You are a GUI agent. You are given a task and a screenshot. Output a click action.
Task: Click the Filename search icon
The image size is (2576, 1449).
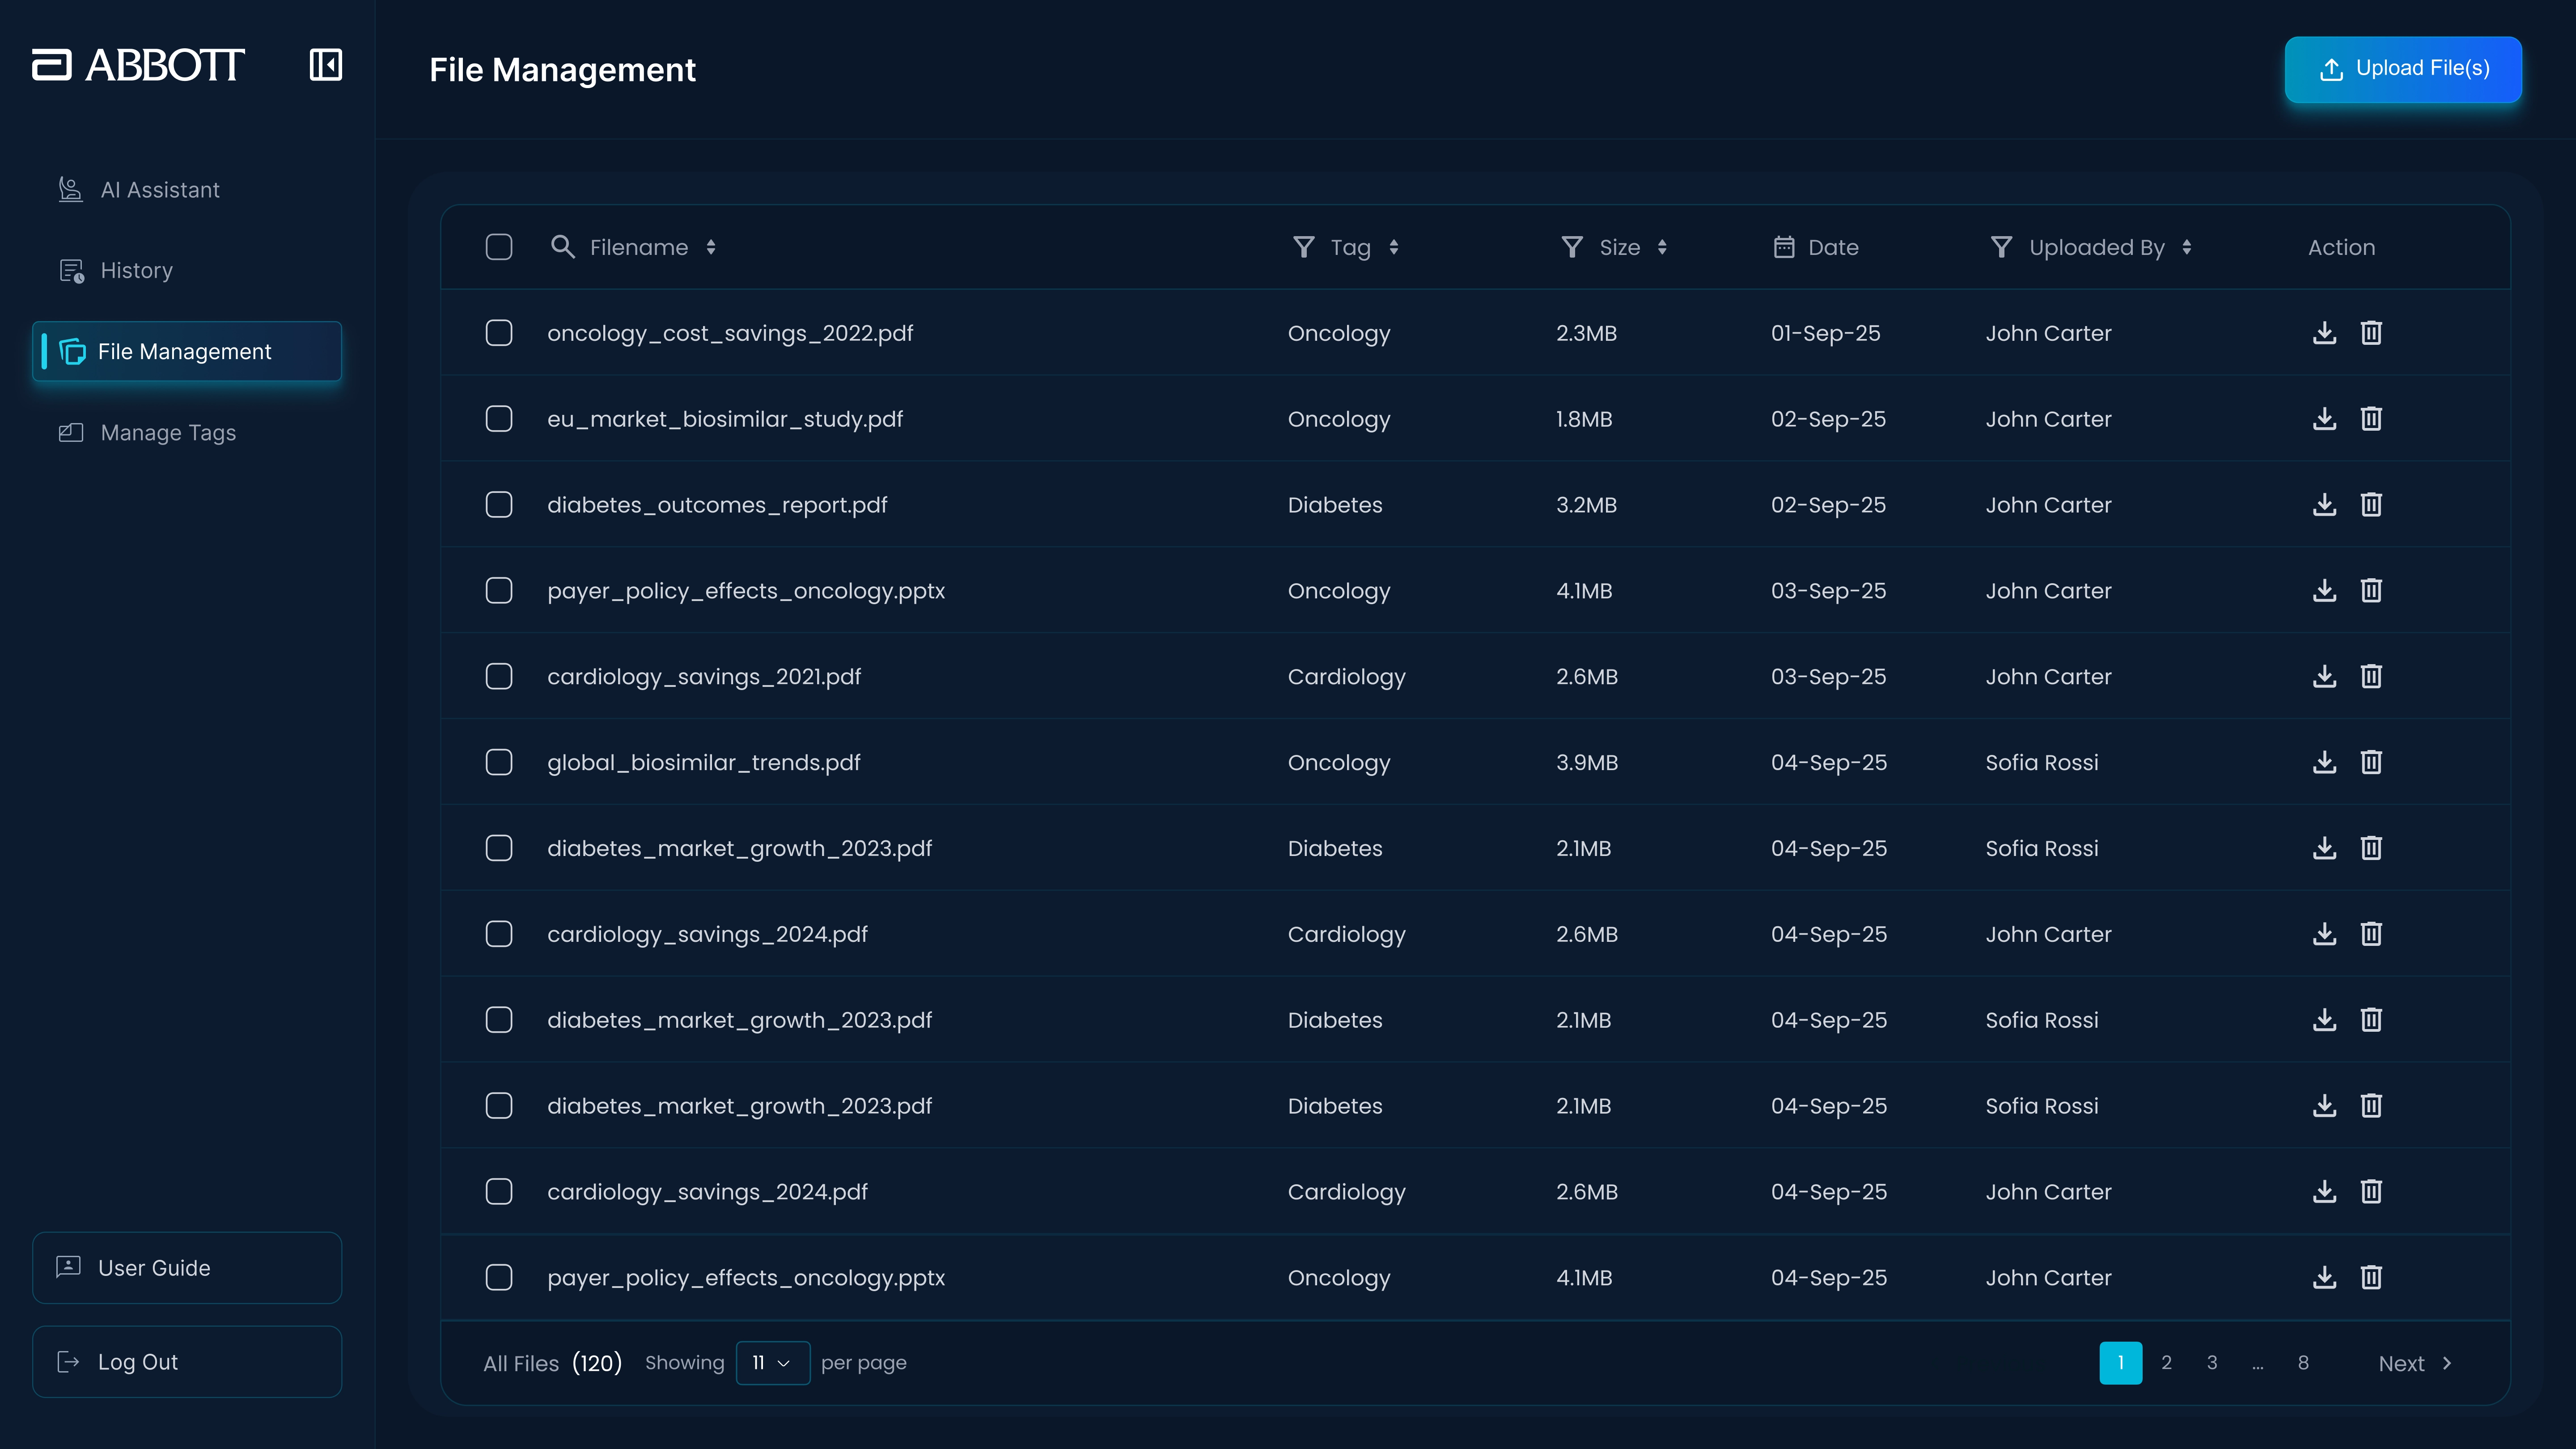562,247
